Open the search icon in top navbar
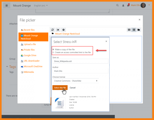 (118, 5)
